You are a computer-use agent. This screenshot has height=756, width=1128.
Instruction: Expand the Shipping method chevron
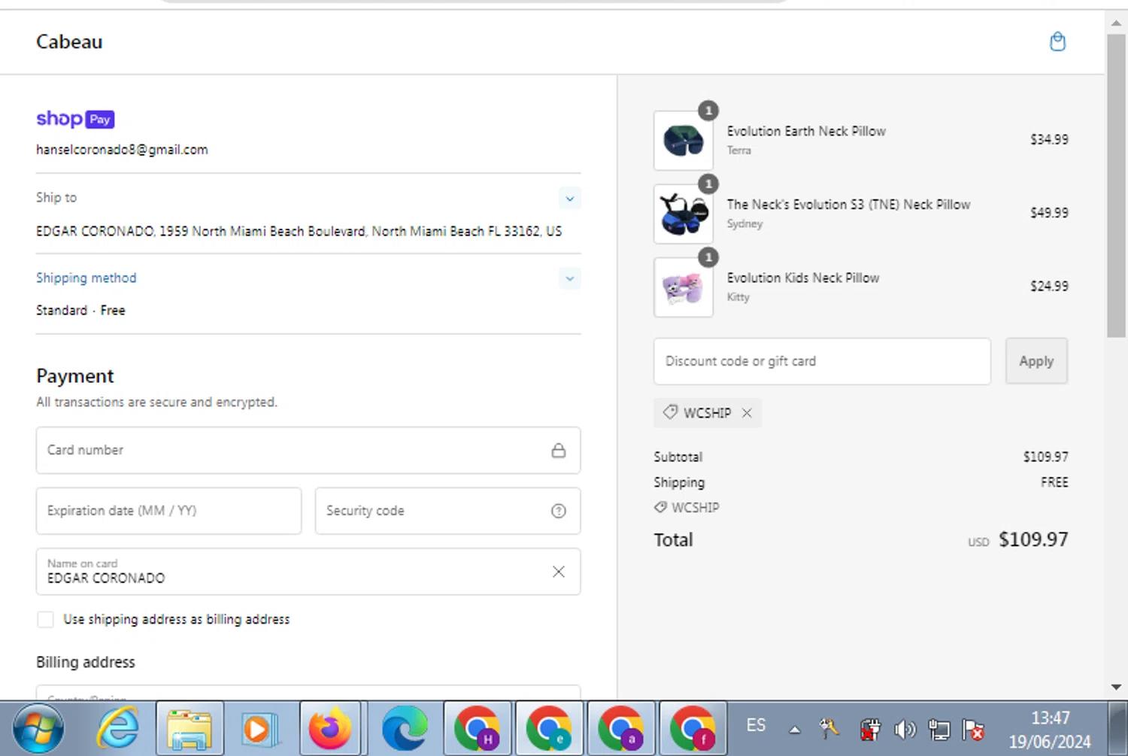[570, 278]
